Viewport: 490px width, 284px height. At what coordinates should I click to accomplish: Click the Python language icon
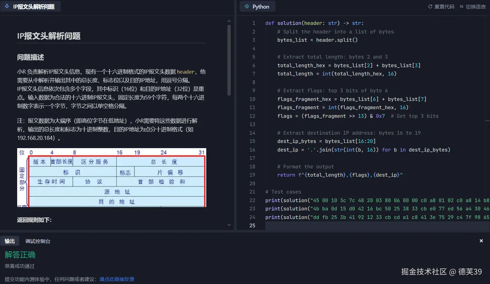point(247,6)
